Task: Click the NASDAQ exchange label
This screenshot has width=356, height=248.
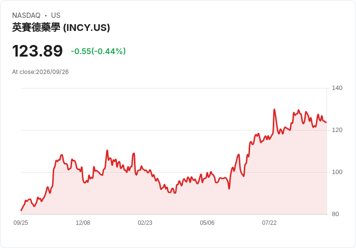Action: click(26, 15)
